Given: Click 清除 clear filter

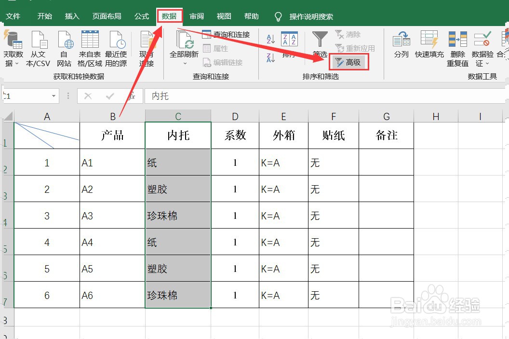Looking at the screenshot, I should [x=348, y=34].
